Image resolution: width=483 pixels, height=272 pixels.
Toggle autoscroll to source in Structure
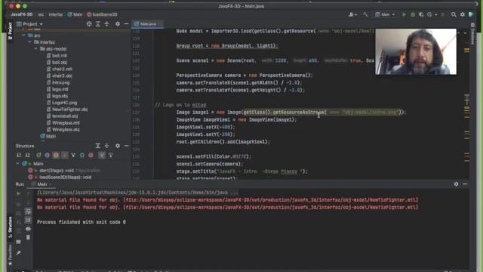click(102, 155)
